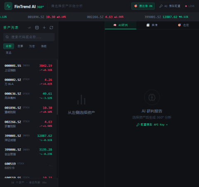The image size is (199, 187).
Task: Click the 18 个资产 footer status text
Action: (17, 182)
